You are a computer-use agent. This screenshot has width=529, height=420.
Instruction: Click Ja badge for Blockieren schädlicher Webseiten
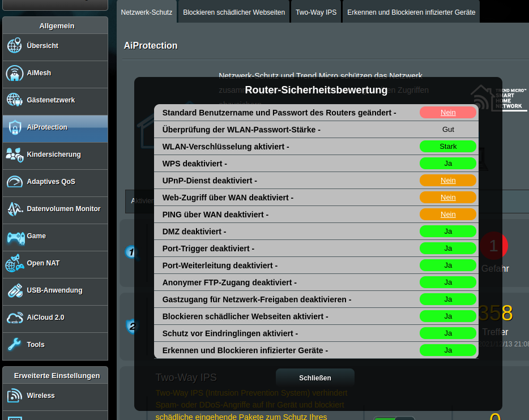[448, 316]
